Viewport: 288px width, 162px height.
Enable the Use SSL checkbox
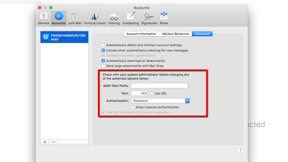point(152,93)
